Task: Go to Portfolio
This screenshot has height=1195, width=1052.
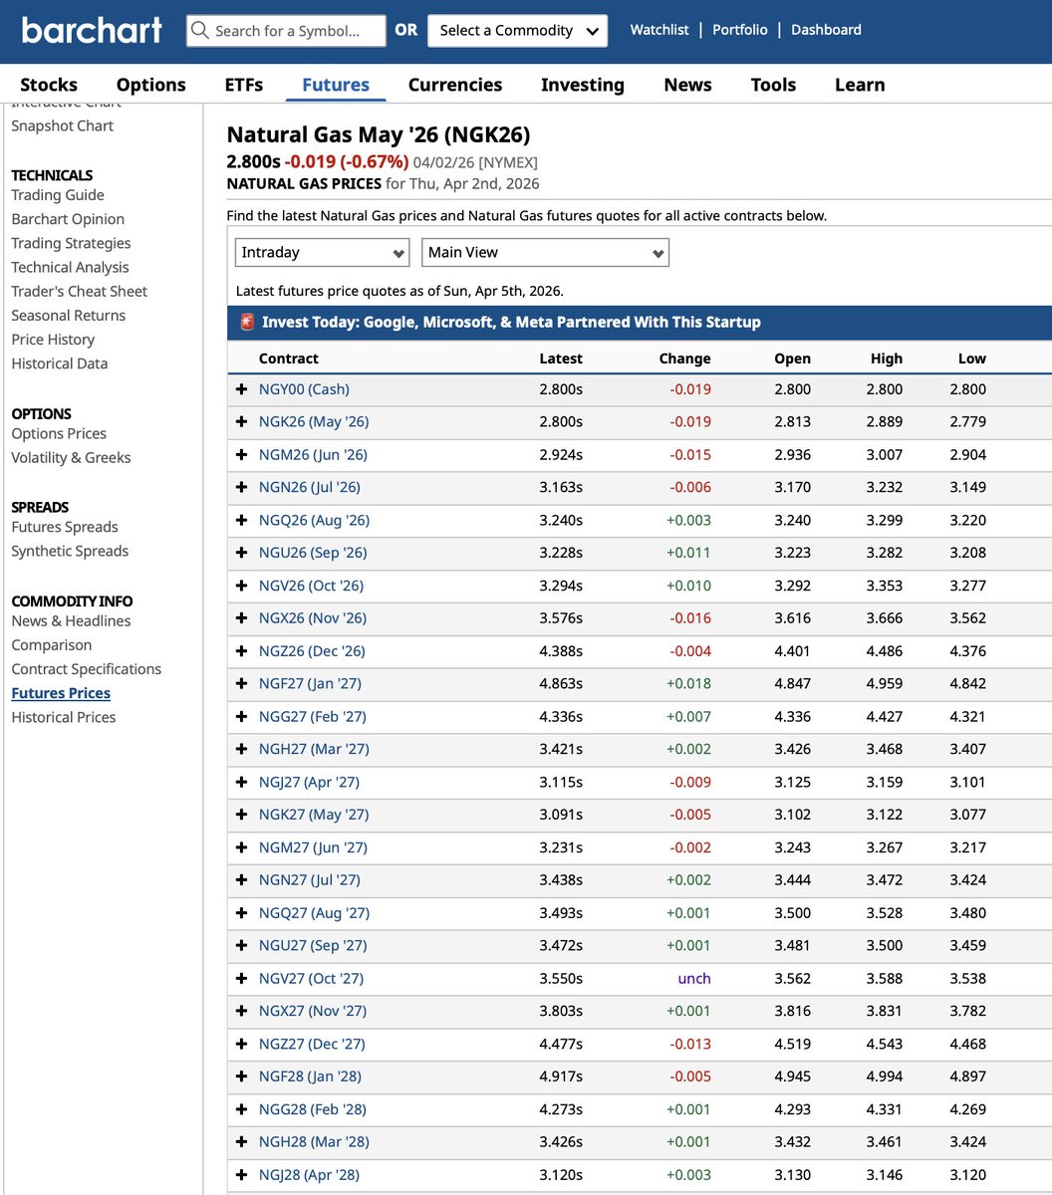Action: (740, 30)
